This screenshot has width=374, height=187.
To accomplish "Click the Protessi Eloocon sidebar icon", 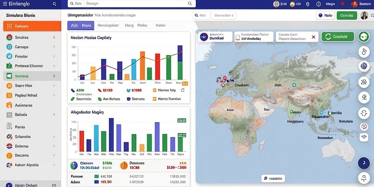I will [x=9, y=66].
